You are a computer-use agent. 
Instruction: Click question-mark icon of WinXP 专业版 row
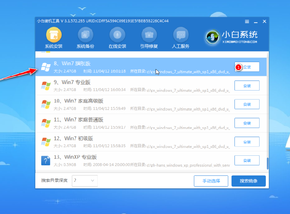[46, 161]
